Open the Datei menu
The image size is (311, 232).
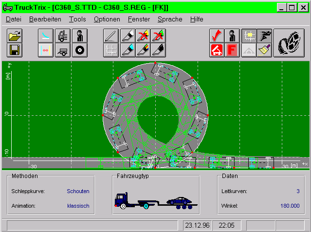(14, 19)
